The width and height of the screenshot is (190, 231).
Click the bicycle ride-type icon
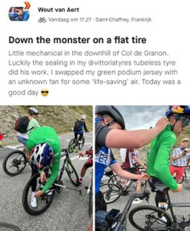pos(42,20)
